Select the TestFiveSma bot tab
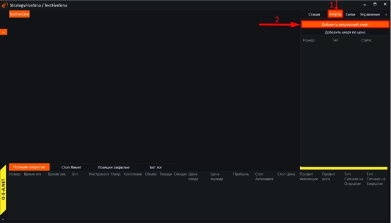This screenshot has height=223, width=391. (x=20, y=14)
